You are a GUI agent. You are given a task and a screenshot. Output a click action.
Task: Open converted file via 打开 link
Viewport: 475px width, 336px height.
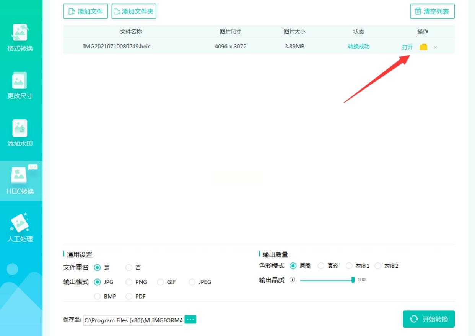[407, 47]
